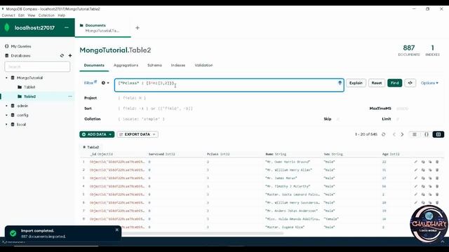
Task: Click the AI query generator icon in filter bar
Action: (x=340, y=83)
